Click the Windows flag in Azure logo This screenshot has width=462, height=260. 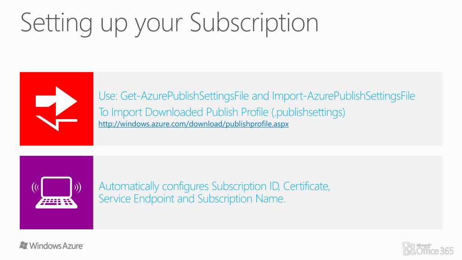[23, 246]
